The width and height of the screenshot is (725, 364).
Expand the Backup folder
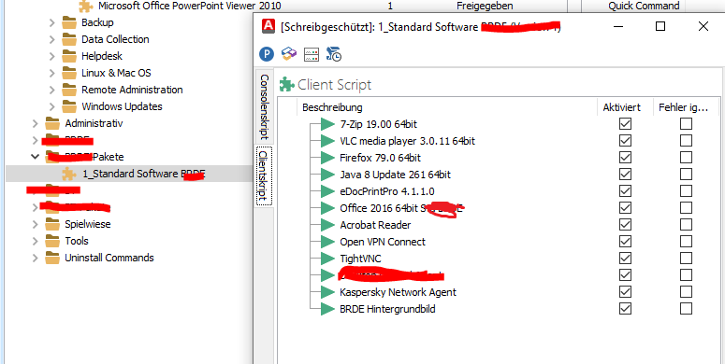51,22
